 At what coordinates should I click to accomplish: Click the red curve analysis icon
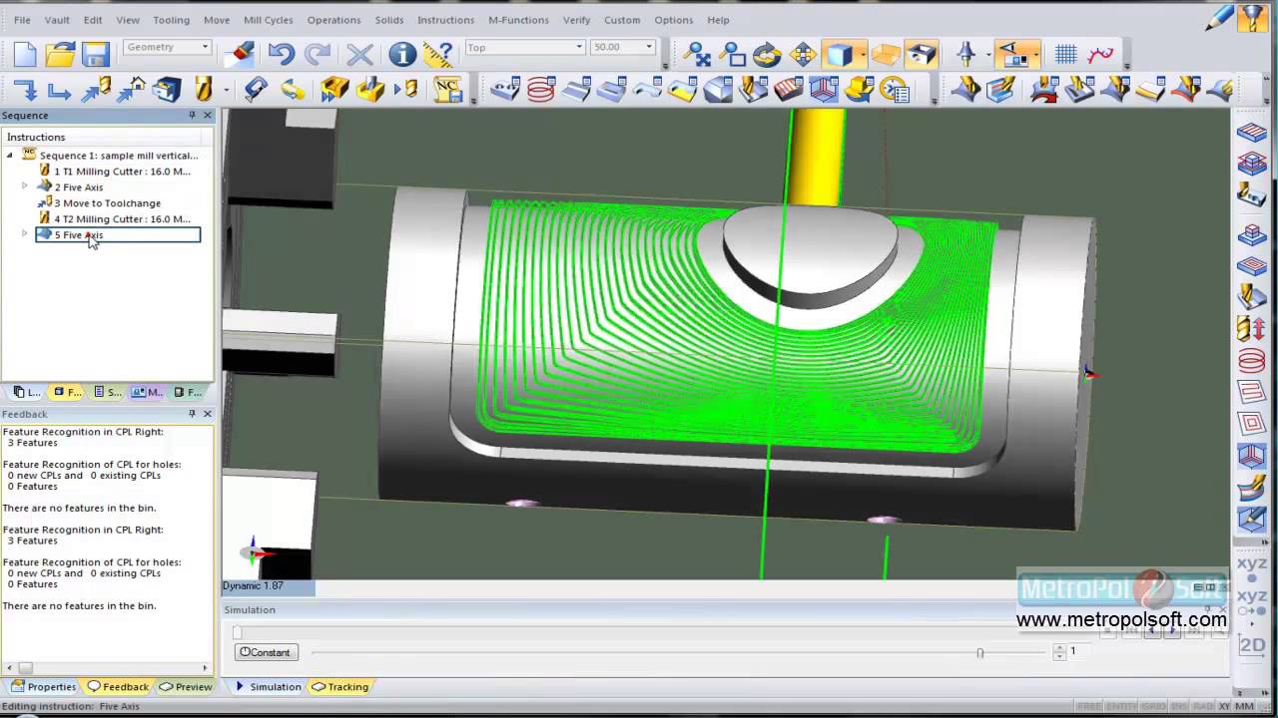click(x=1101, y=55)
